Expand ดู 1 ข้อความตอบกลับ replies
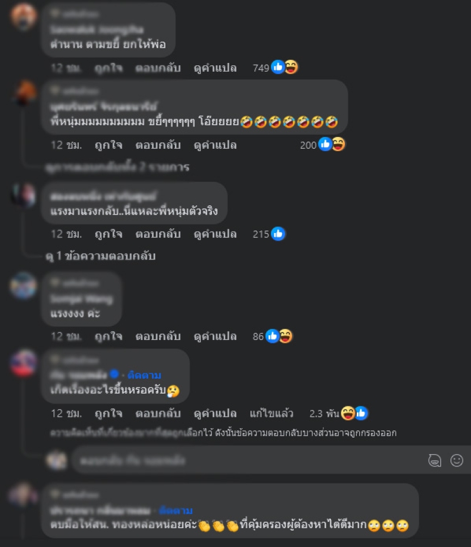 coord(101,256)
